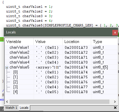Click the Value column header

[x=48, y=41]
